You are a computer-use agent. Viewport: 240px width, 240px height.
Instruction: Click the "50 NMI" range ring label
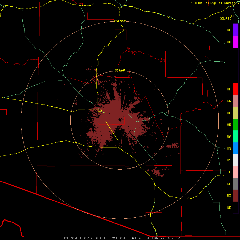click(120, 70)
